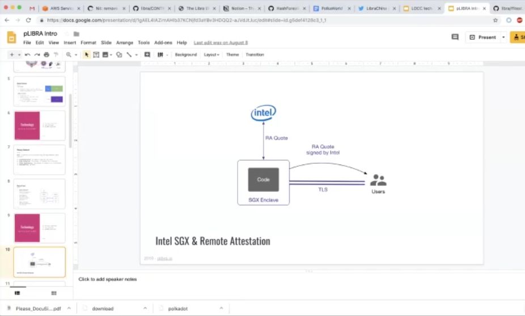Switch to filmstrip view
Image resolution: width=525 pixels, height=316 pixels.
(x=18, y=293)
